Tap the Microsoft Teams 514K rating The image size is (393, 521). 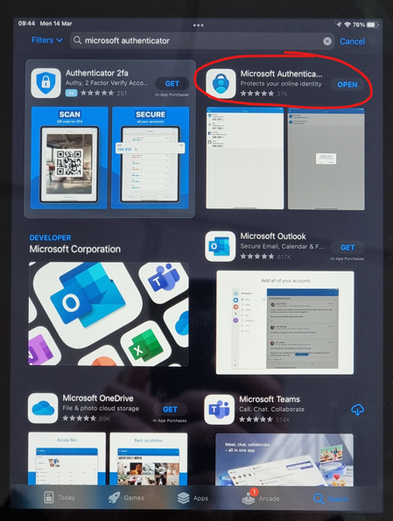pyautogui.click(x=264, y=419)
